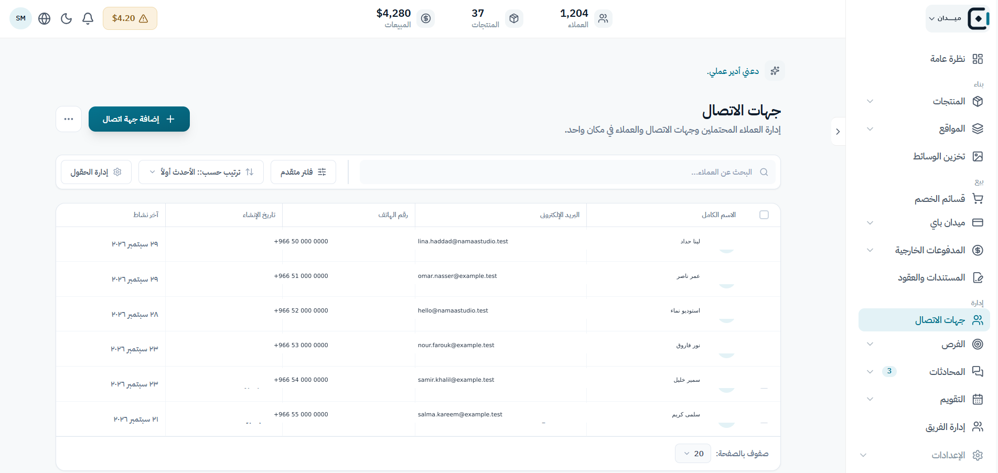Expand the المواقع sidebar section

tap(870, 128)
